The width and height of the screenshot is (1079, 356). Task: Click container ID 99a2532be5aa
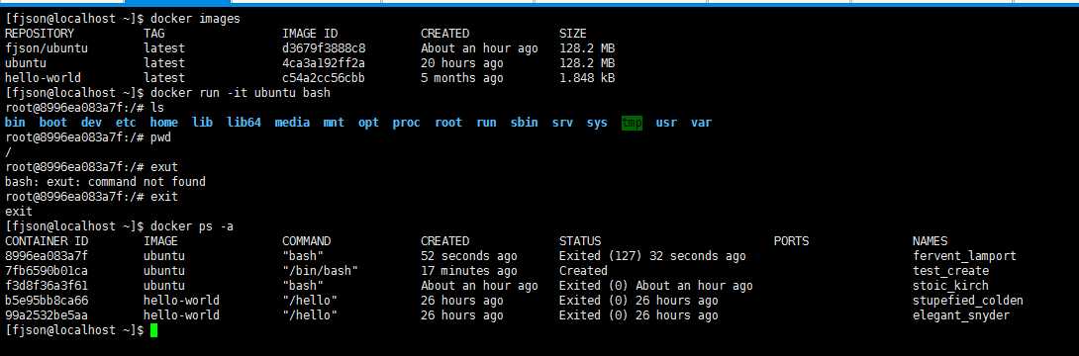tap(47, 315)
